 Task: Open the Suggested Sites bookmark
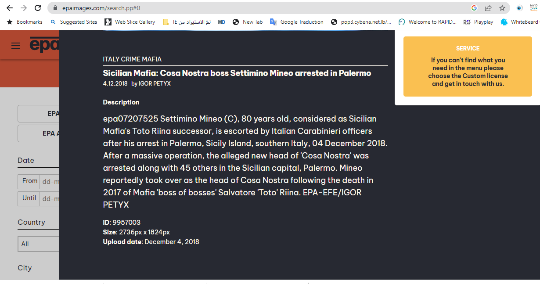[74, 22]
